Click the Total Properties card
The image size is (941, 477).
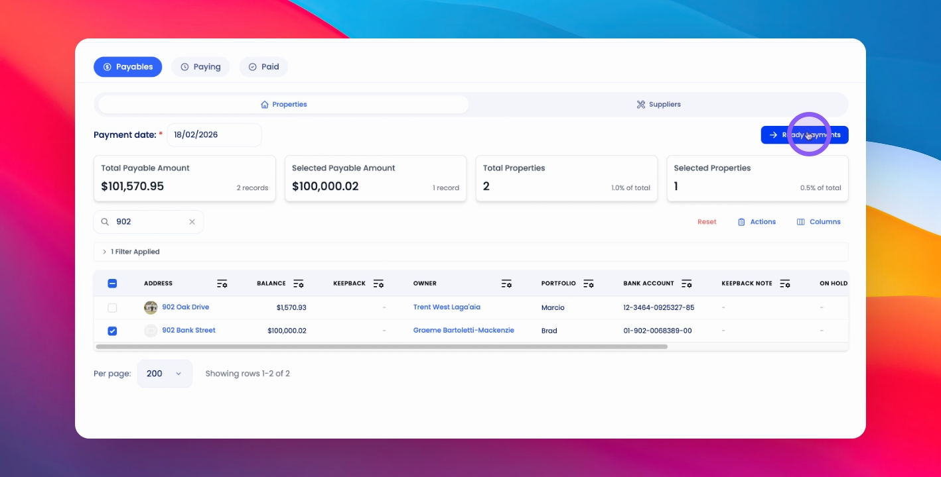(x=567, y=178)
